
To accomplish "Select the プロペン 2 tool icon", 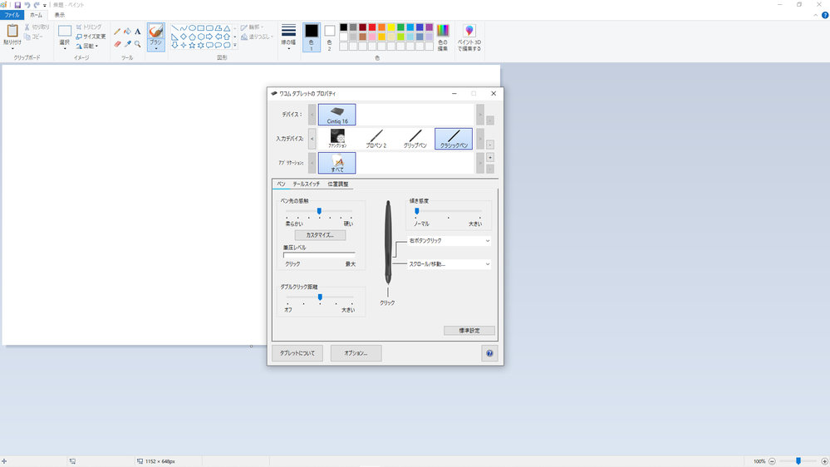I will point(376,139).
